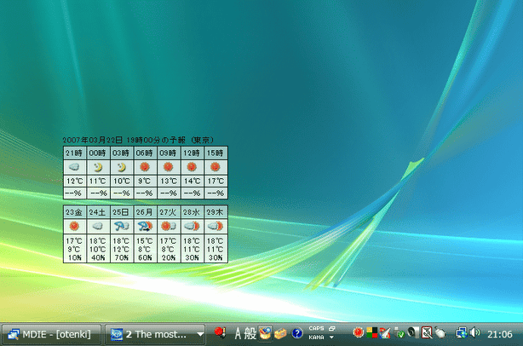
Task: Click the red ball language bar icon
Action: [220, 332]
